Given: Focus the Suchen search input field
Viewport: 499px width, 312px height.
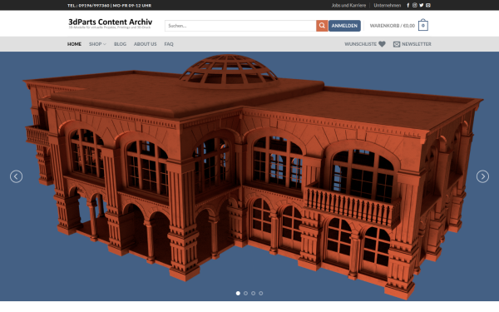Looking at the screenshot, I should coord(240,26).
